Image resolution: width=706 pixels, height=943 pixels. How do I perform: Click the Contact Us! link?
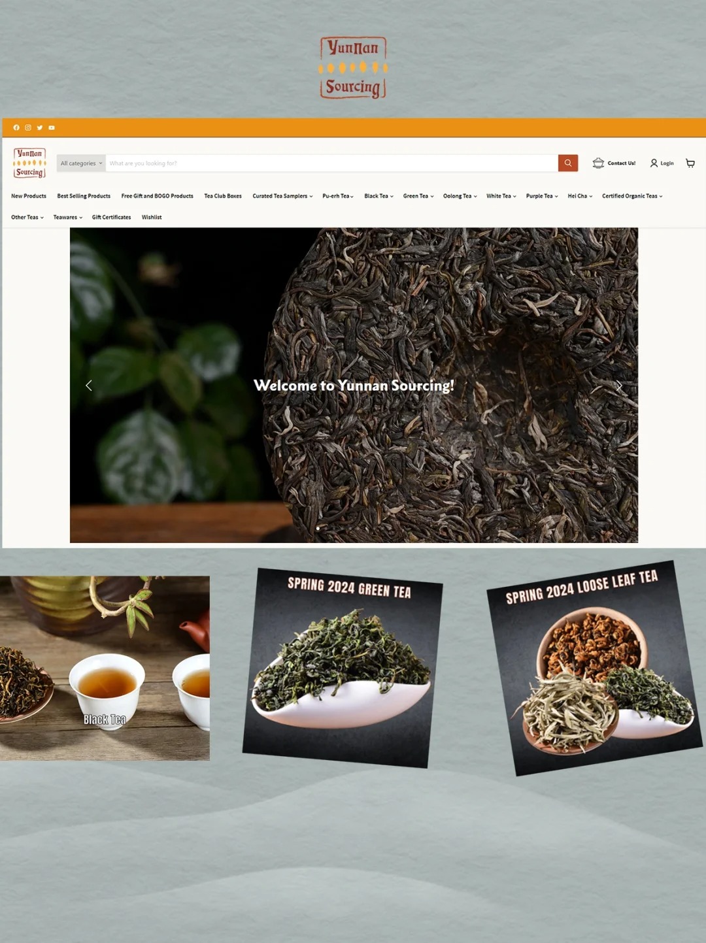point(622,163)
